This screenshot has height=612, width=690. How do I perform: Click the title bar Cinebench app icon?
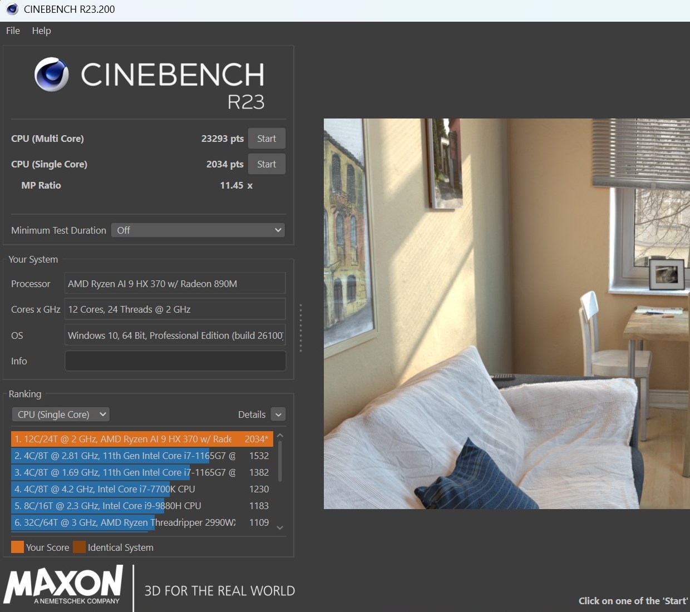click(x=12, y=9)
